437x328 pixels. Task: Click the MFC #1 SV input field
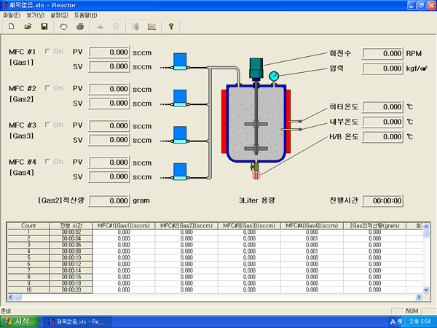(109, 66)
